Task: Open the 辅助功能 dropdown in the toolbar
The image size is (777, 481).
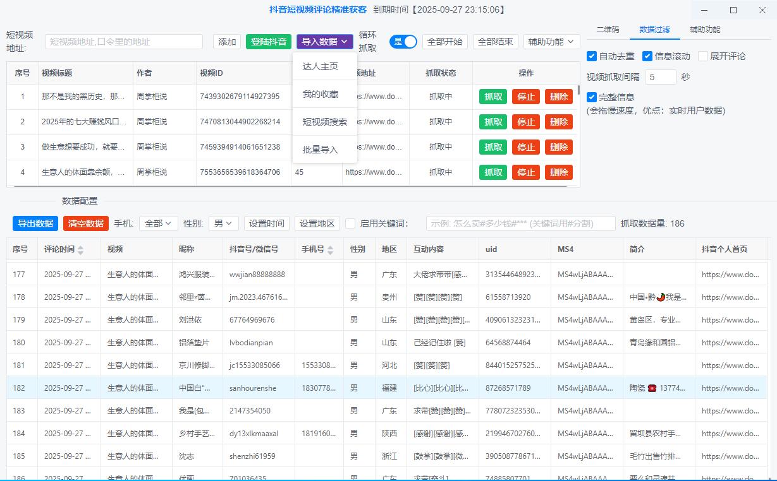Action: [x=552, y=42]
